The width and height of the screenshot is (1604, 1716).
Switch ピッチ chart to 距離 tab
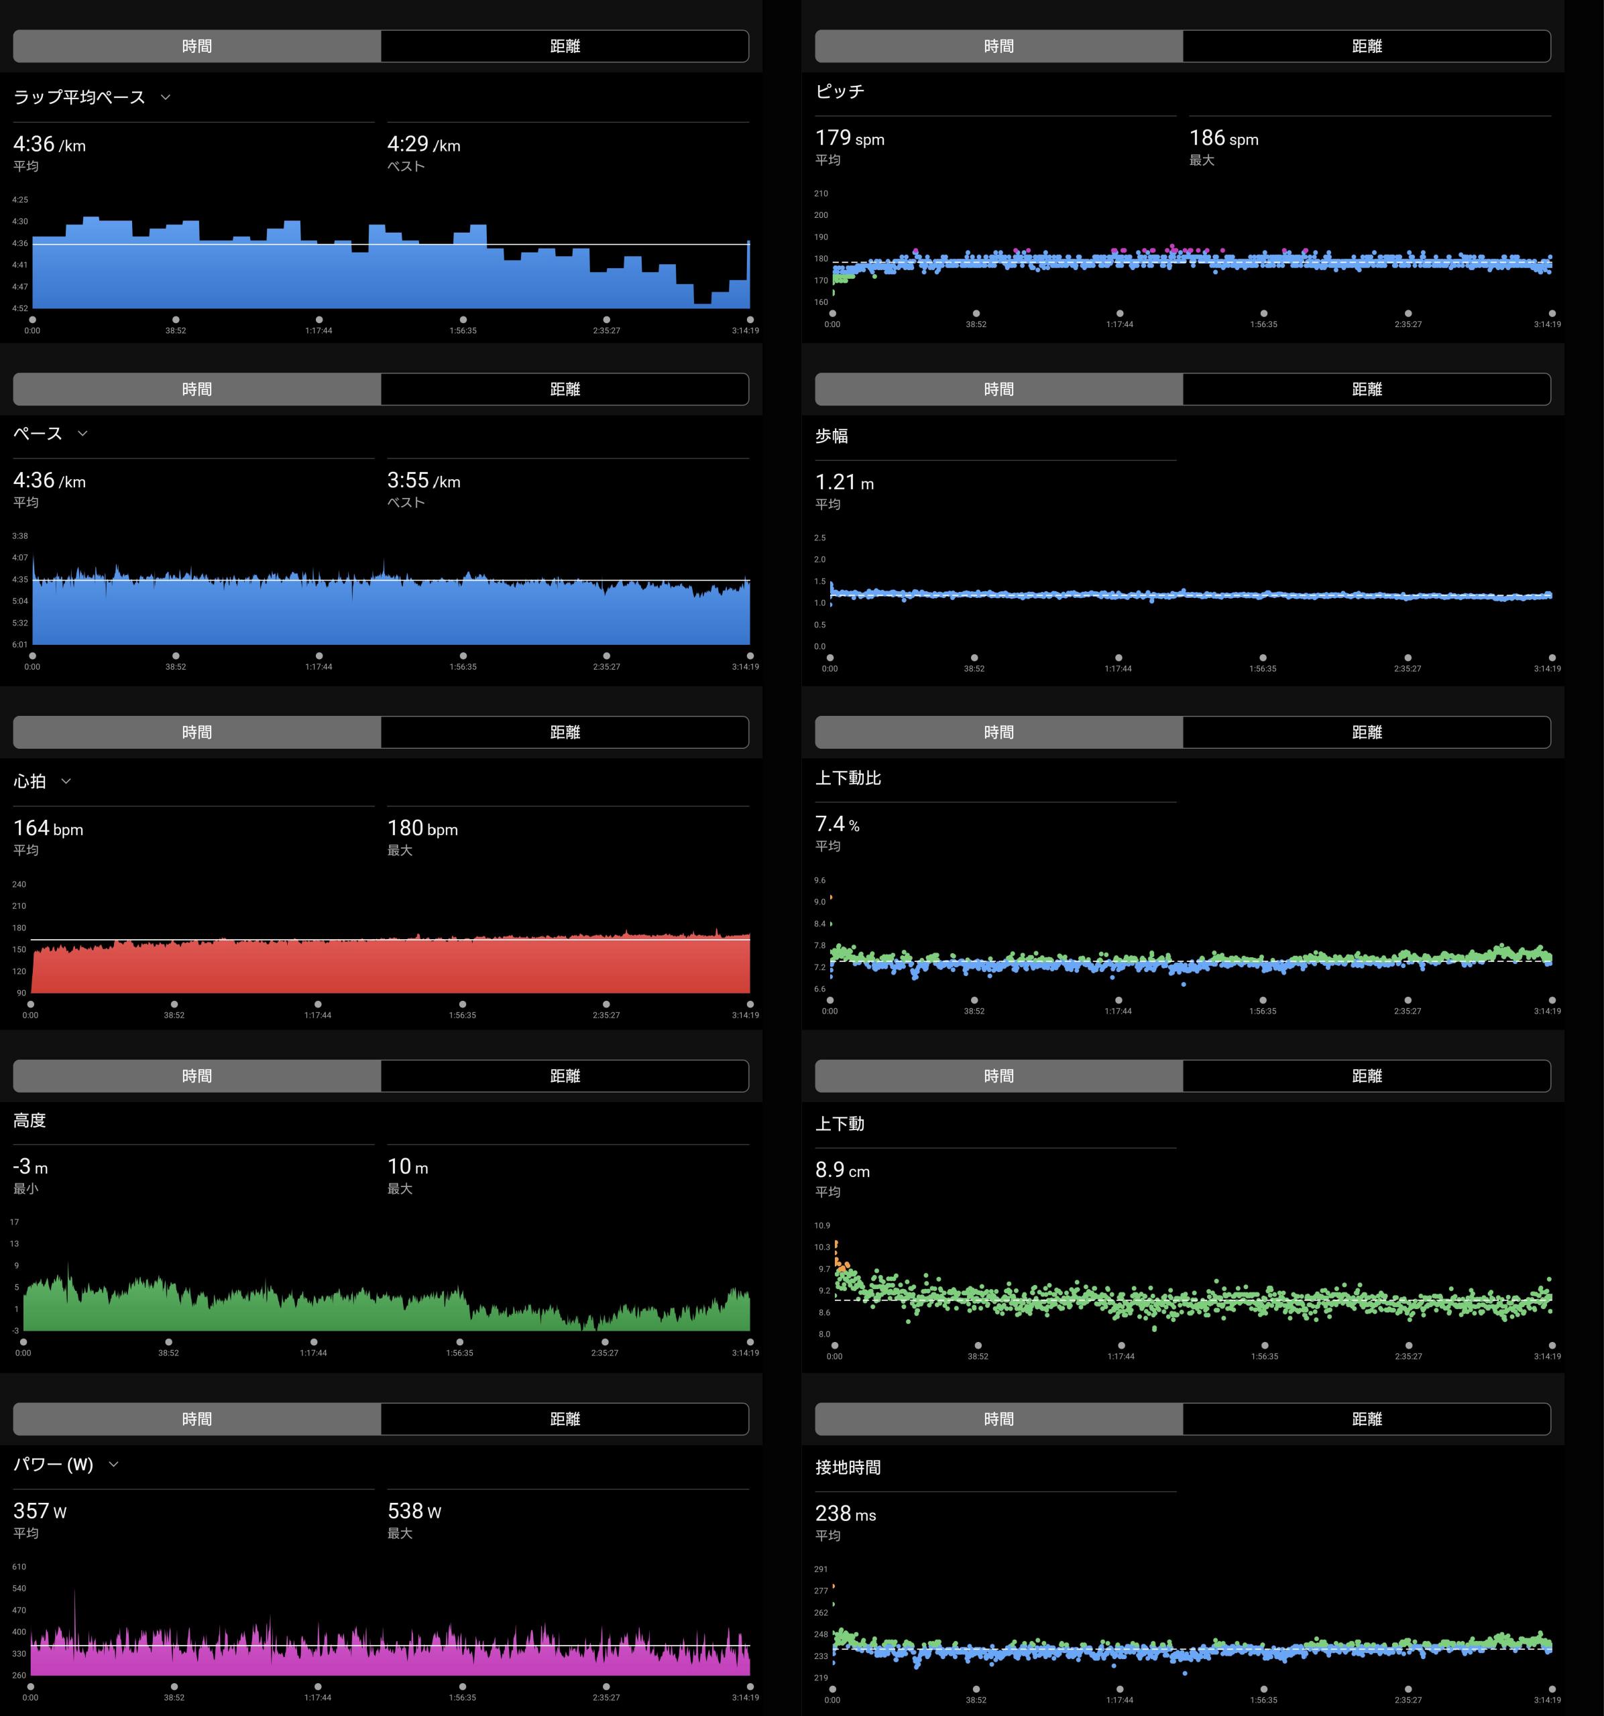pyautogui.click(x=1366, y=47)
